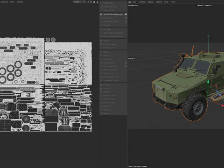This screenshot has height=168, width=224.
Task: Click Boundary to Circle command
Action: (111, 77)
